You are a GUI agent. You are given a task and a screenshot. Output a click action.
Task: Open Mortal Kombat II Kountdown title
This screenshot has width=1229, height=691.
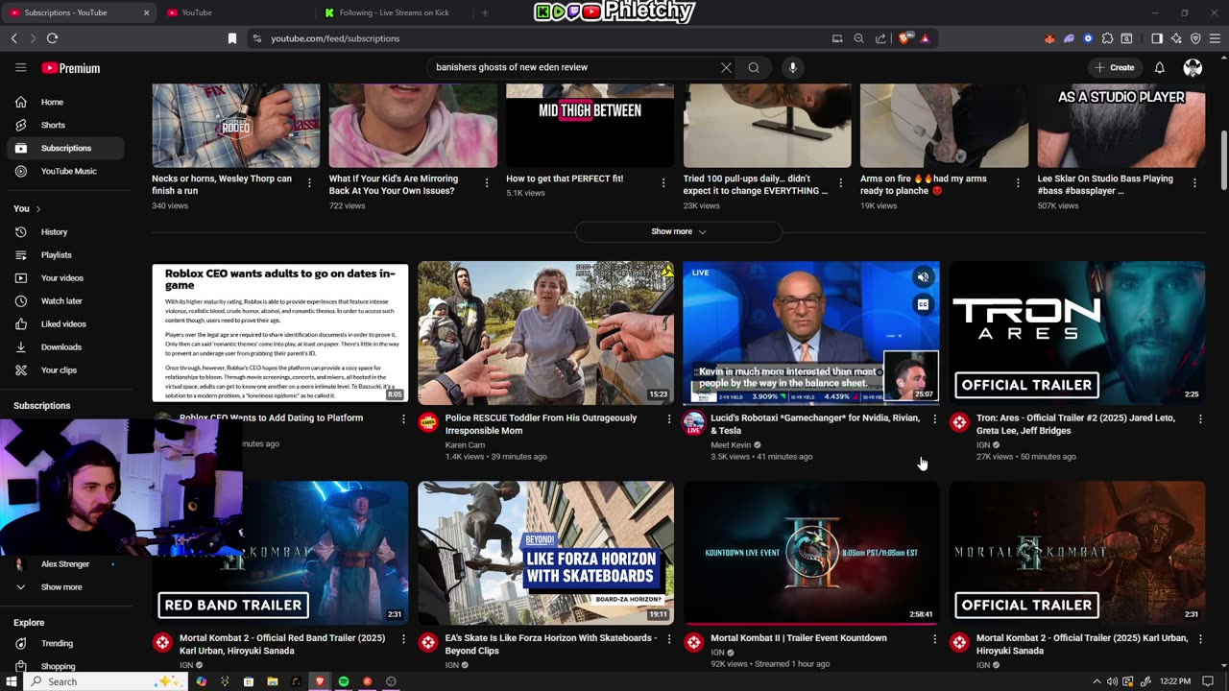[x=799, y=638]
